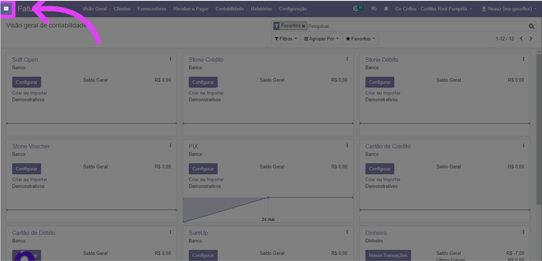The image size is (542, 261).
Task: Expand the Agrupar Por dropdown
Action: pyautogui.click(x=321, y=39)
